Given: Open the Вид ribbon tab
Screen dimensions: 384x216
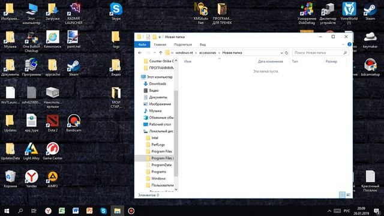Looking at the screenshot, I should tap(203, 44).
